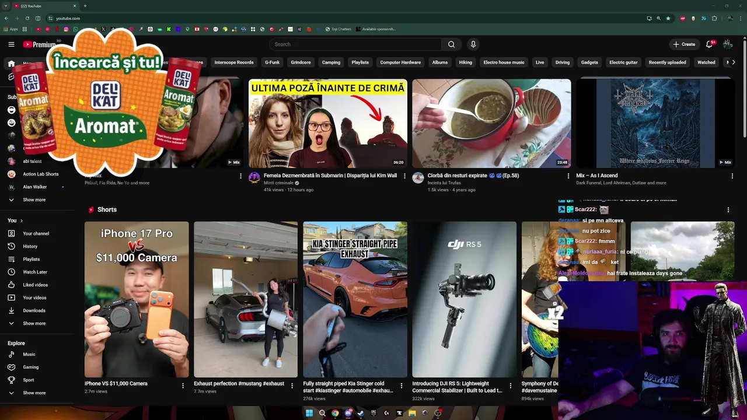This screenshot has height=420, width=747.
Task: Open Top Chatters bookmark
Action: click(x=338, y=29)
